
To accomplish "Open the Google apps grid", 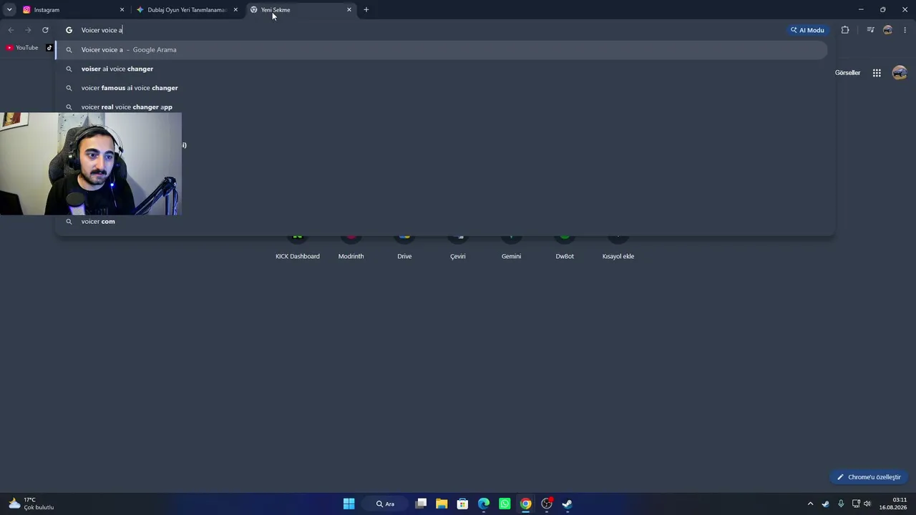I will 877,73.
